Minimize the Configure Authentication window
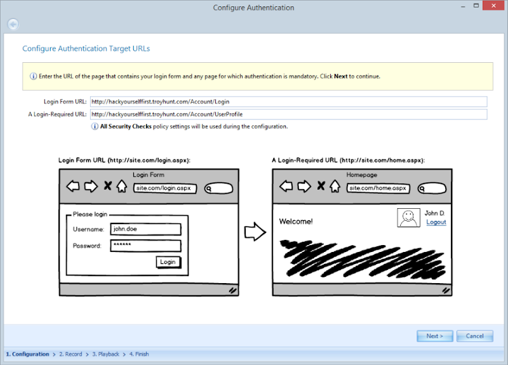Screen dimensions: 508x365 coord(464,6)
